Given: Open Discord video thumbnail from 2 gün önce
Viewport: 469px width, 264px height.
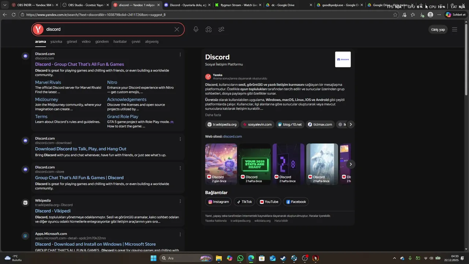Looking at the screenshot, I should (221, 164).
